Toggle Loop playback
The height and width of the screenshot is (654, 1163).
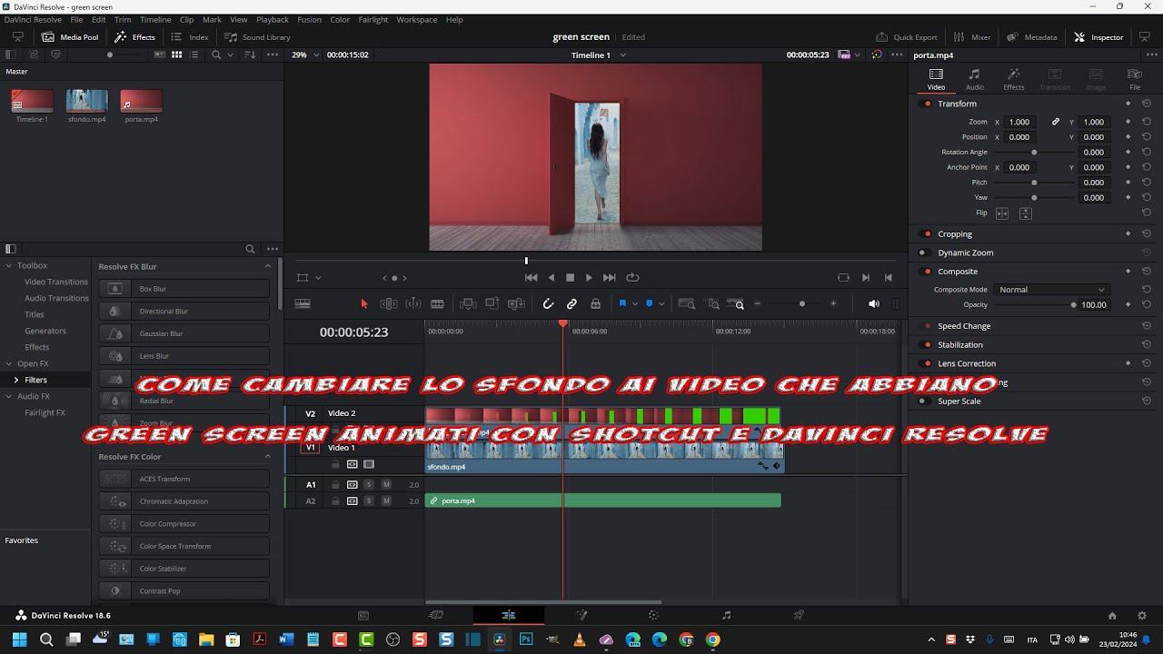click(x=633, y=278)
